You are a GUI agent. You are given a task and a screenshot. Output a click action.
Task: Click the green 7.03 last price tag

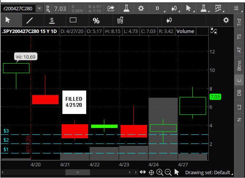click(215, 97)
